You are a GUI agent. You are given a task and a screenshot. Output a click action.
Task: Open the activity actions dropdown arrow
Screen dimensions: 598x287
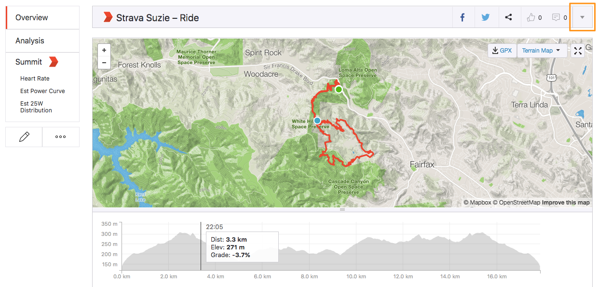click(x=582, y=17)
